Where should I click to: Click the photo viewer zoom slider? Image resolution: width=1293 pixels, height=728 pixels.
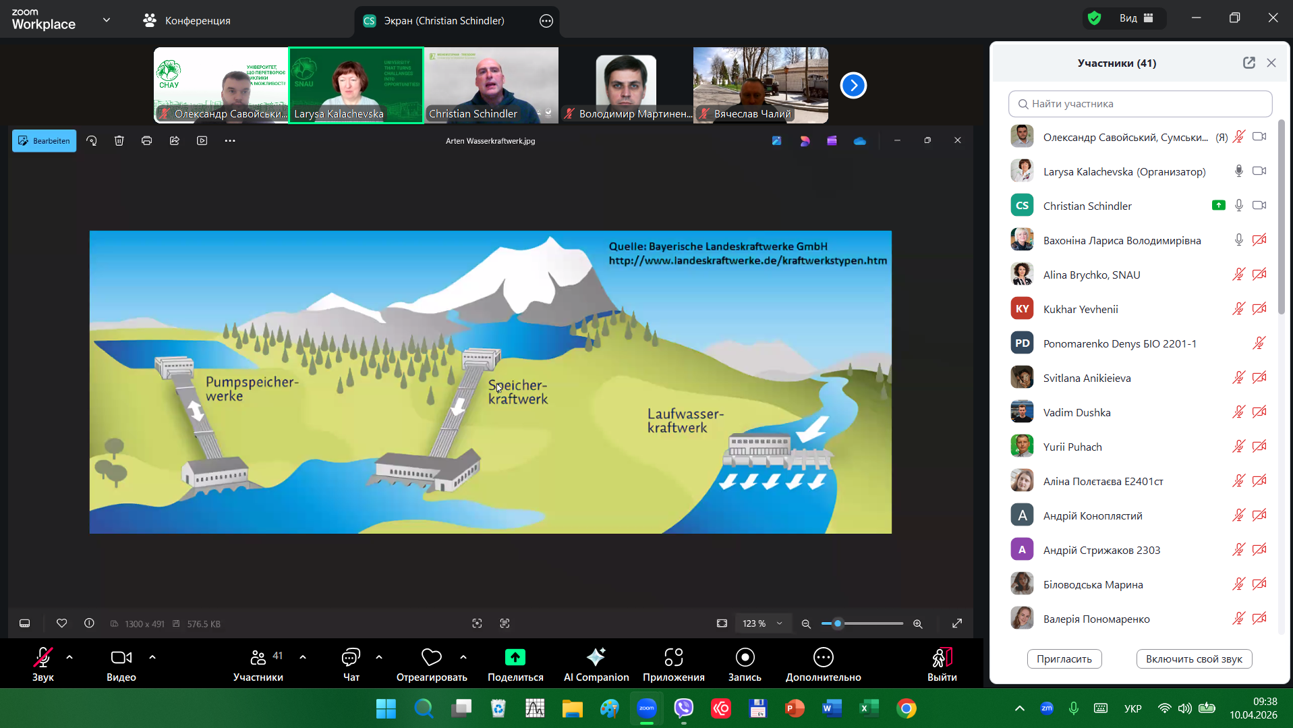(862, 624)
